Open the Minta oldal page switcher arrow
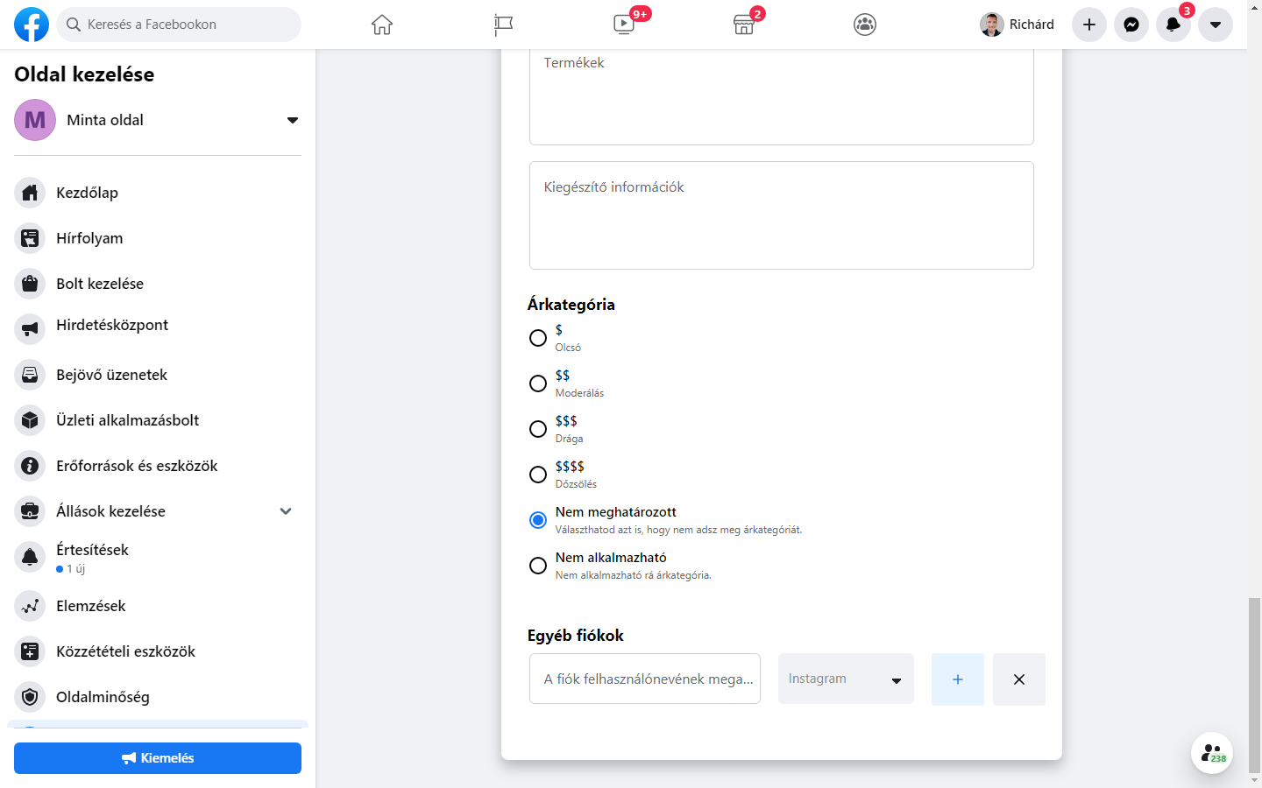The width and height of the screenshot is (1262, 788). pyautogui.click(x=293, y=120)
